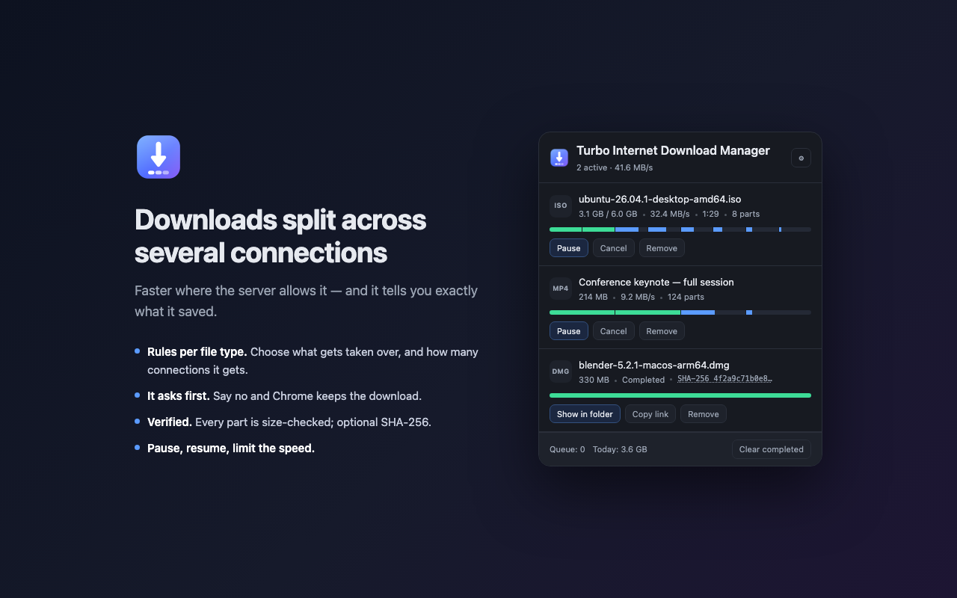This screenshot has height=598, width=957.
Task: Select filename ubuntu-26.04.1-desktop-amd64.iso
Action: (660, 199)
